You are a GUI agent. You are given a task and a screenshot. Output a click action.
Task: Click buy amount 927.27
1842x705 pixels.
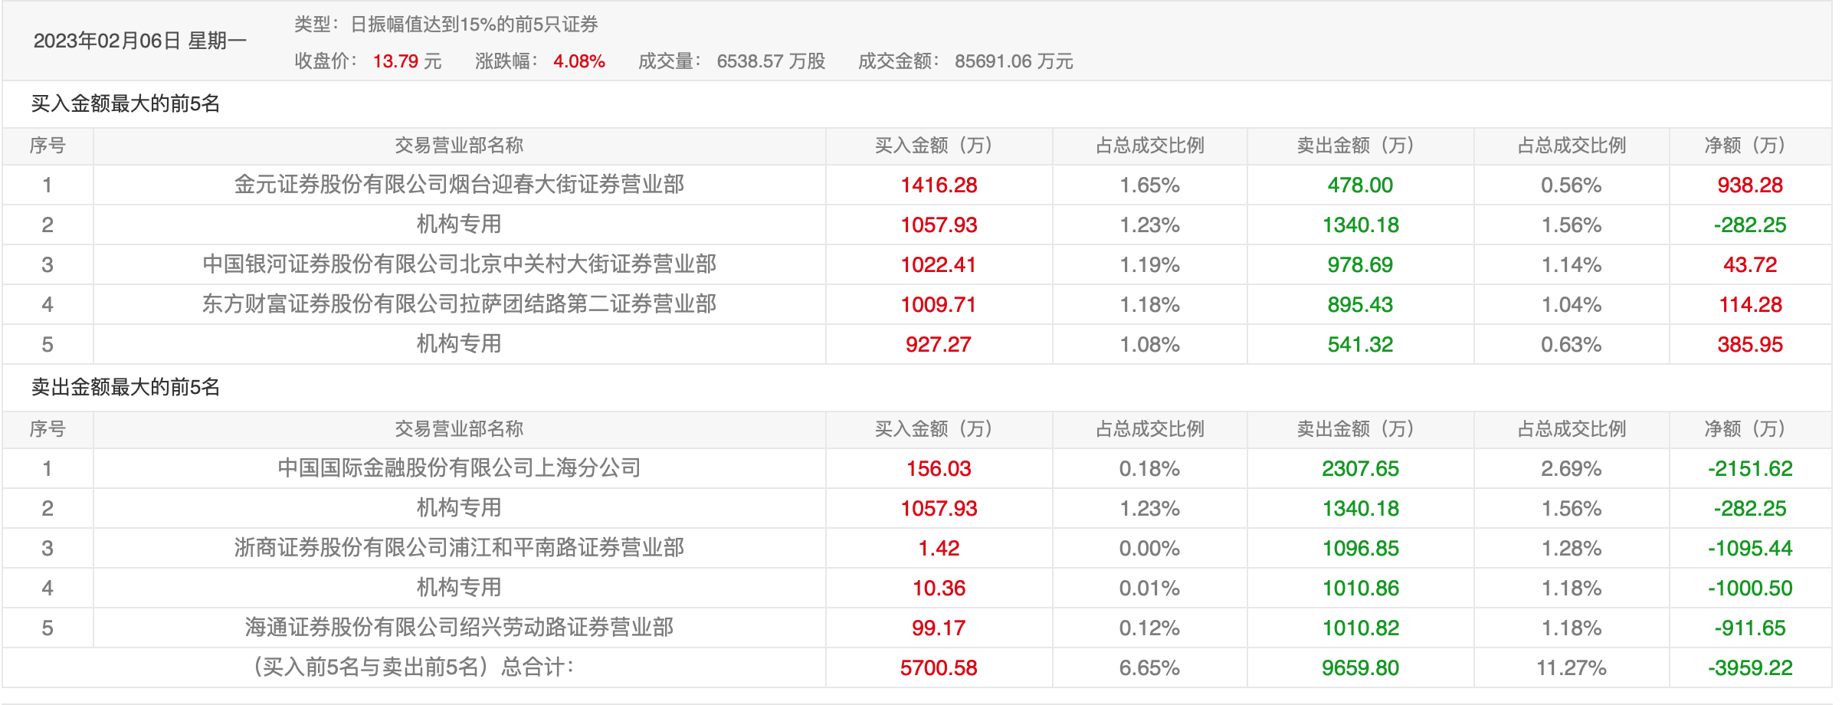pyautogui.click(x=939, y=344)
